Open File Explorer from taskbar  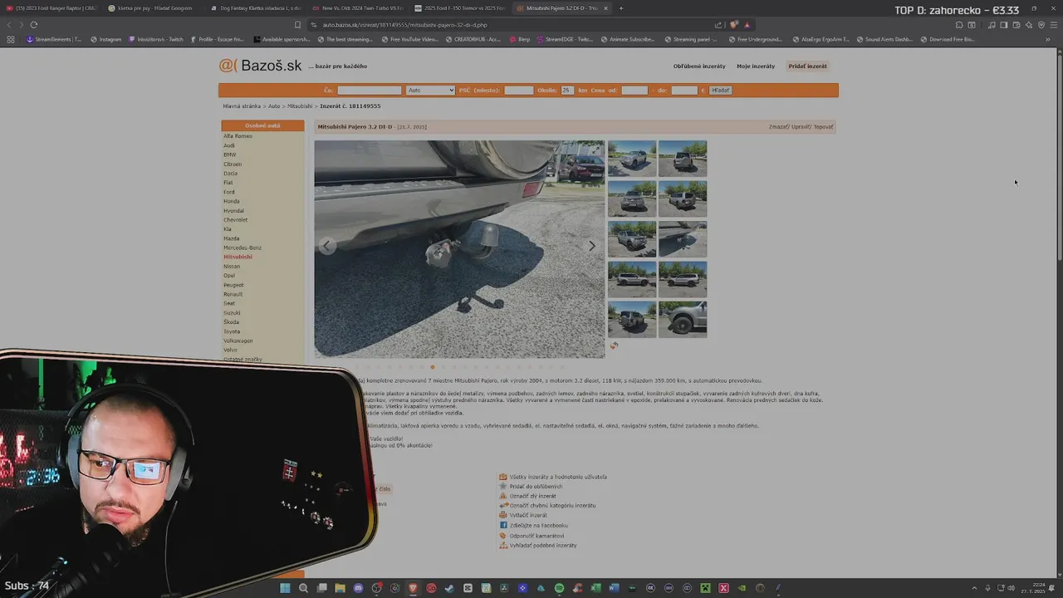click(340, 588)
